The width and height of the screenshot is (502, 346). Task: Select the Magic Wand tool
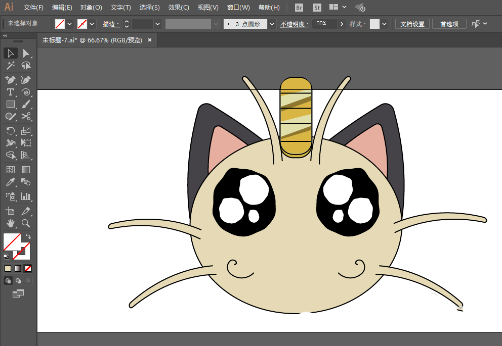(x=10, y=66)
